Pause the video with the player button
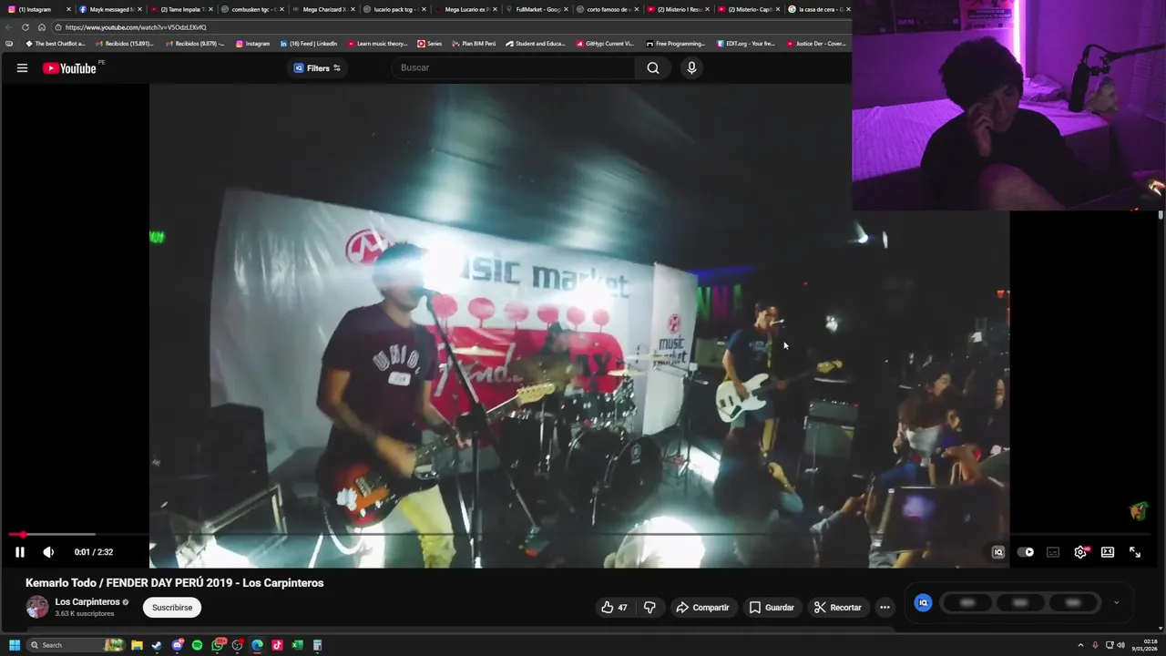Viewport: 1166px width, 656px height. (19, 552)
